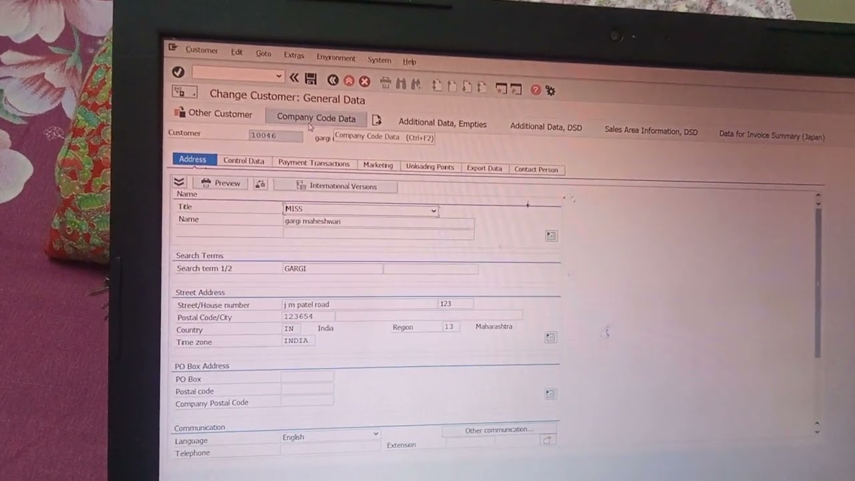Collapse the address section double-chevron

click(179, 182)
